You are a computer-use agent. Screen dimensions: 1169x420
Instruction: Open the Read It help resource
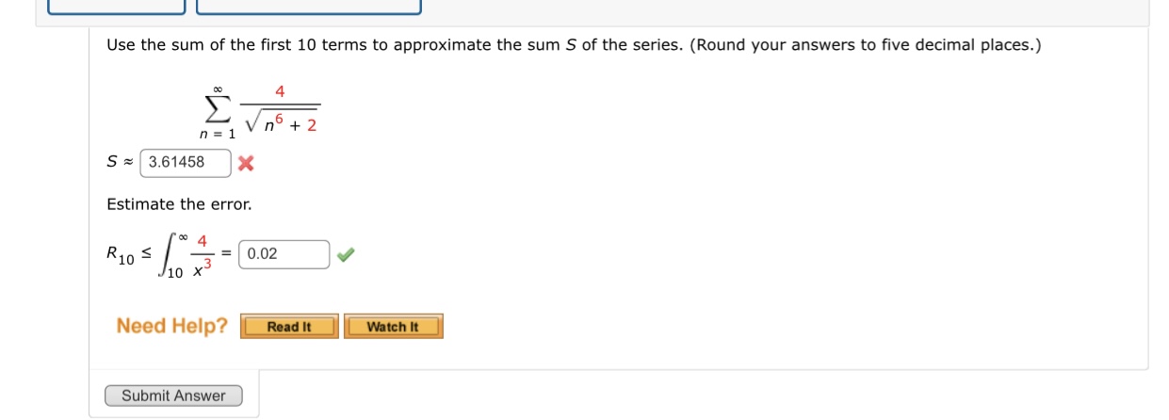[x=289, y=327]
